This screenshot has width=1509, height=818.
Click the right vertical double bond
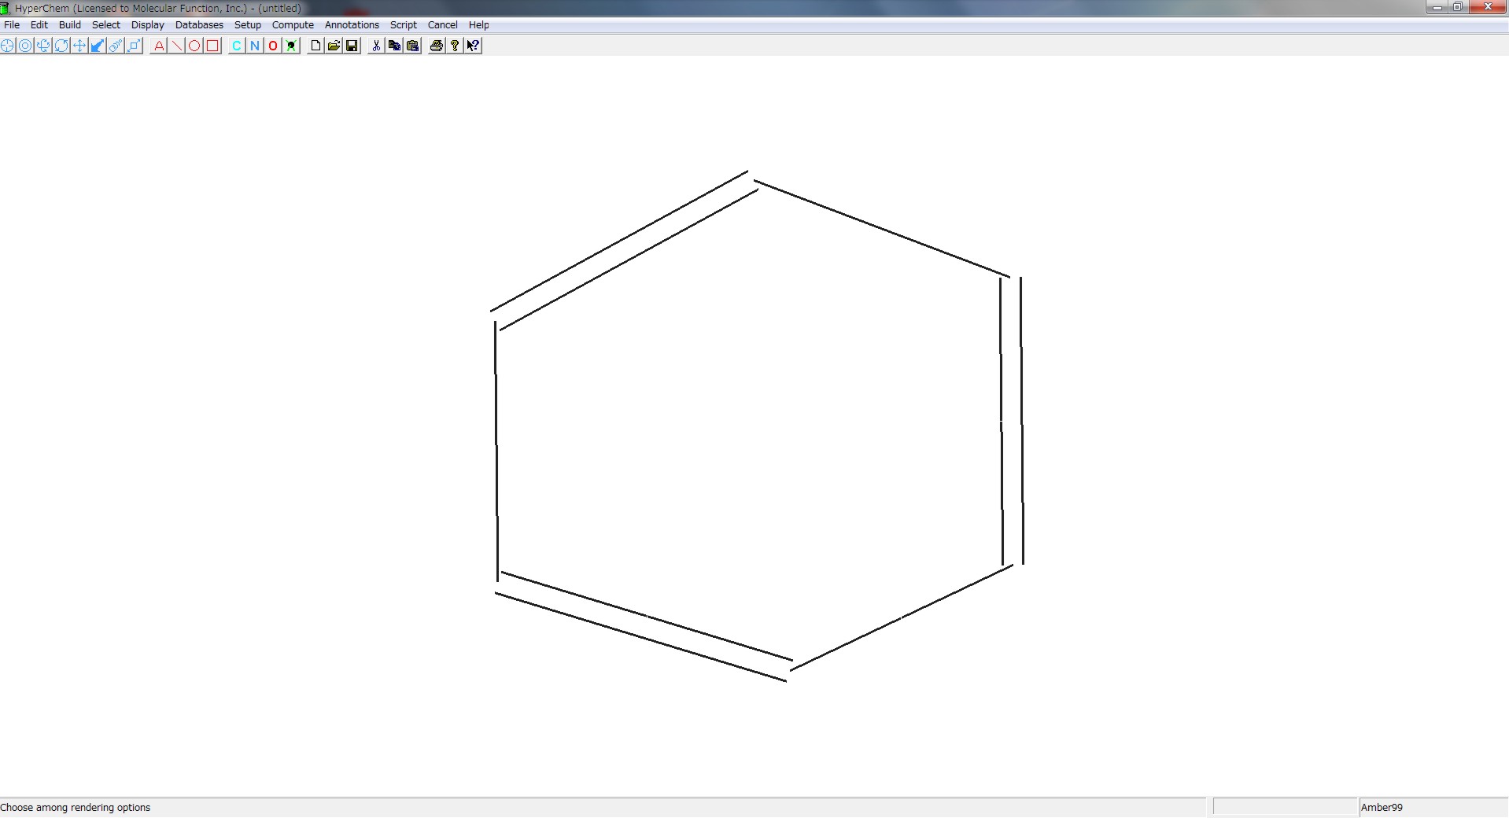(x=1012, y=421)
